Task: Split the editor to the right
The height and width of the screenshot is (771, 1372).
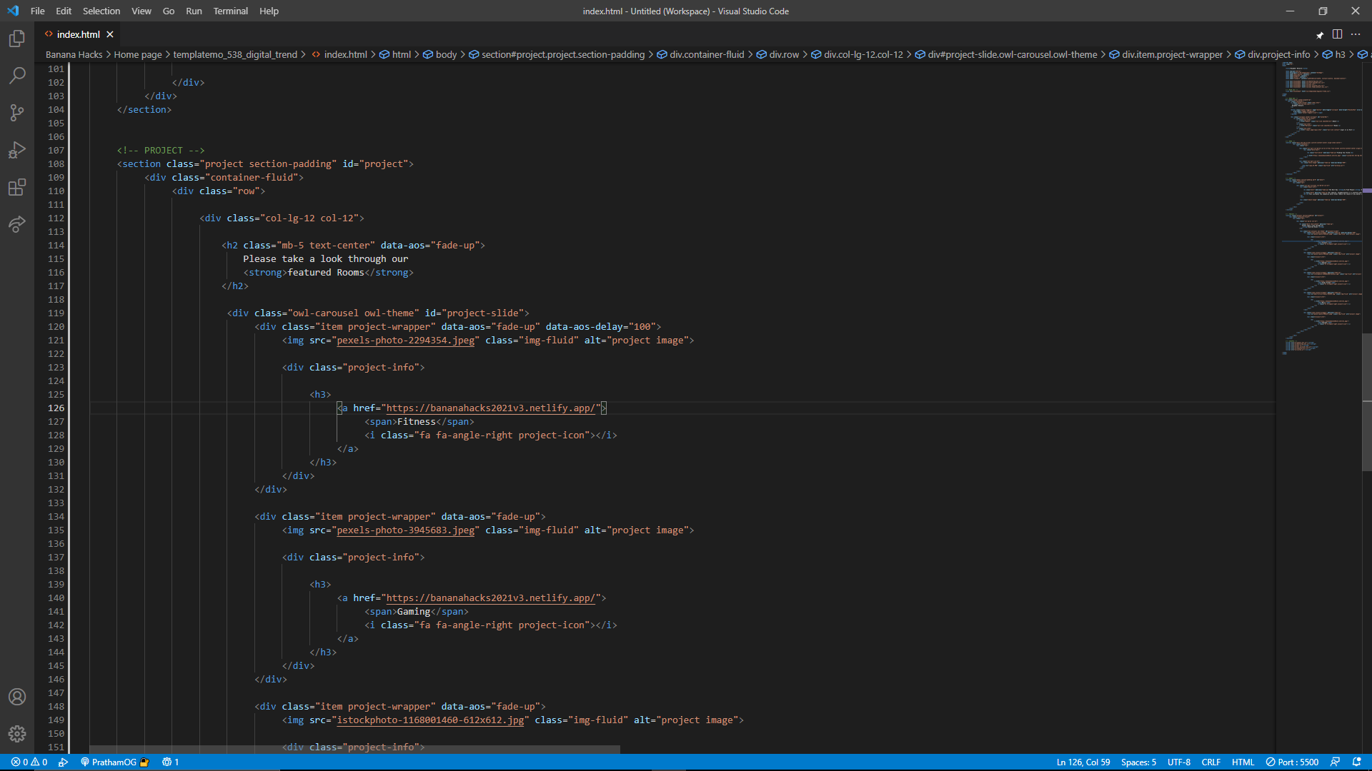Action: [x=1337, y=34]
